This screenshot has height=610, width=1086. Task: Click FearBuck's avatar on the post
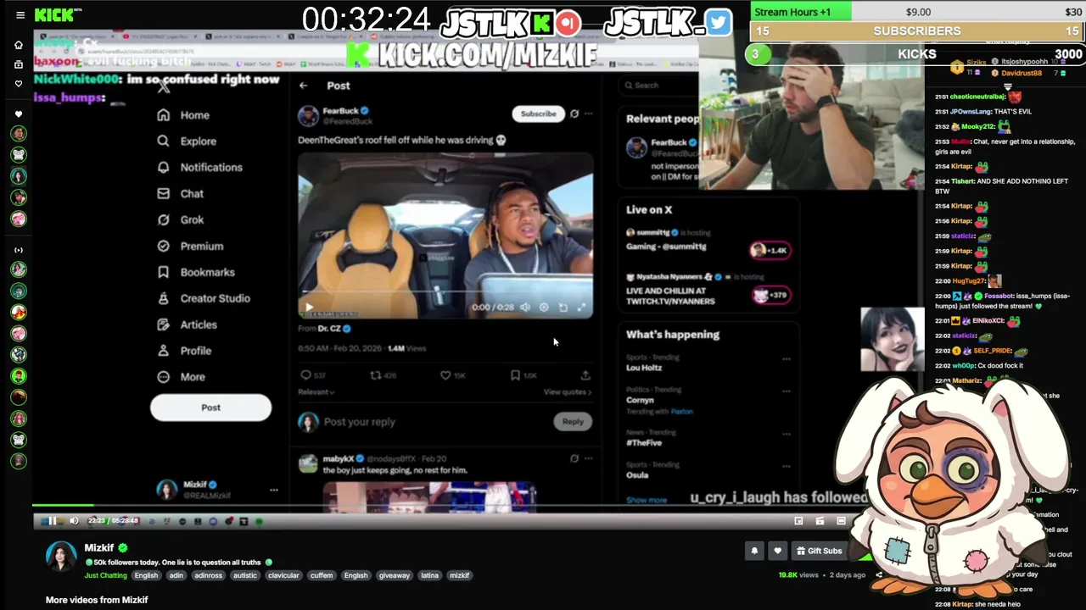[x=308, y=115]
